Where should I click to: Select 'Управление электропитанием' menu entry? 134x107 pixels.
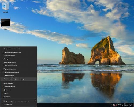point(18,52)
